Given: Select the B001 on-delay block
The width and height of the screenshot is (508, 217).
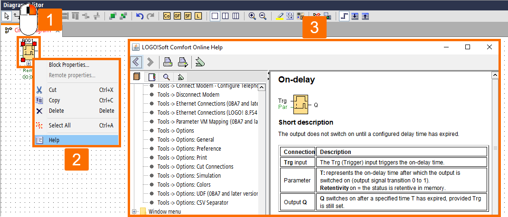Looking at the screenshot, I should click(x=29, y=53).
